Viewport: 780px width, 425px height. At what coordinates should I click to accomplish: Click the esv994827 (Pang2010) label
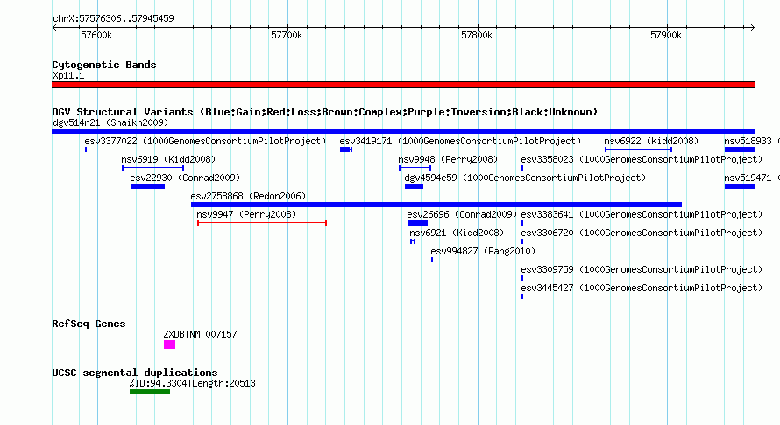(x=483, y=251)
